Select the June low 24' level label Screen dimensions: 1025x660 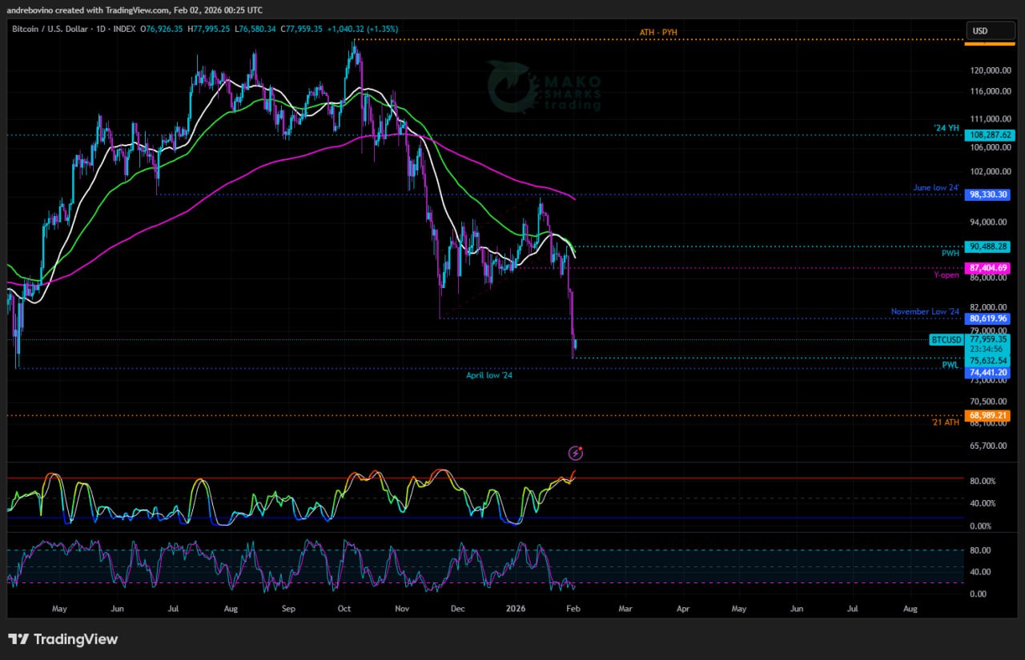coord(935,188)
